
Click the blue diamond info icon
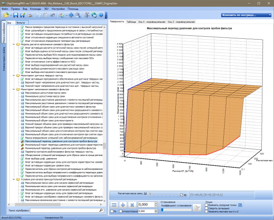pyautogui.click(x=71, y=15)
